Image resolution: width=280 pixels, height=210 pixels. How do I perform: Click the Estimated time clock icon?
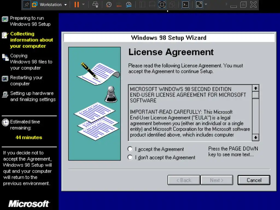tap(5, 122)
